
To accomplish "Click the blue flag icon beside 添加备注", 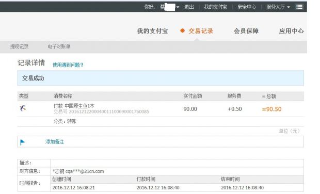I will coord(22,142).
